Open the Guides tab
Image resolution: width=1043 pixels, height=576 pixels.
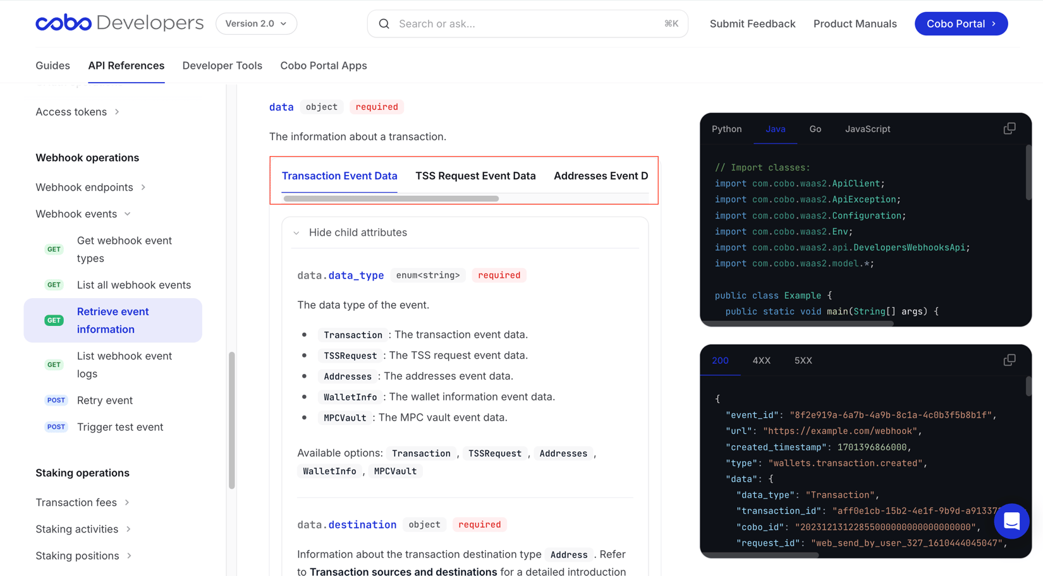coord(52,66)
